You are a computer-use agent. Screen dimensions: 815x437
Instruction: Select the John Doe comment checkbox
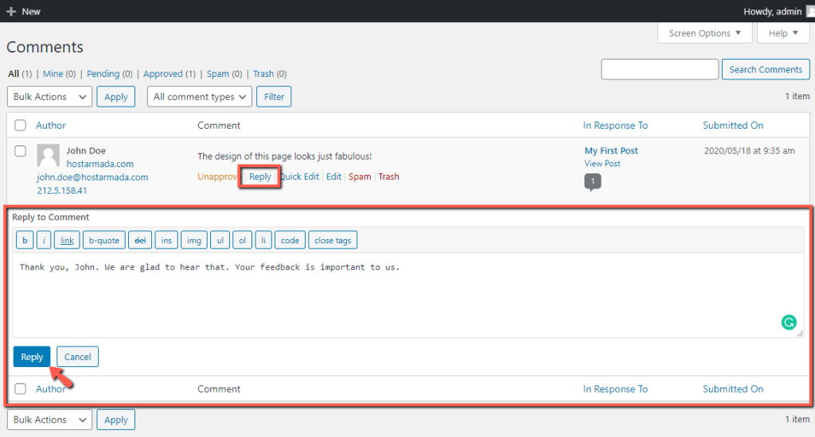20,151
